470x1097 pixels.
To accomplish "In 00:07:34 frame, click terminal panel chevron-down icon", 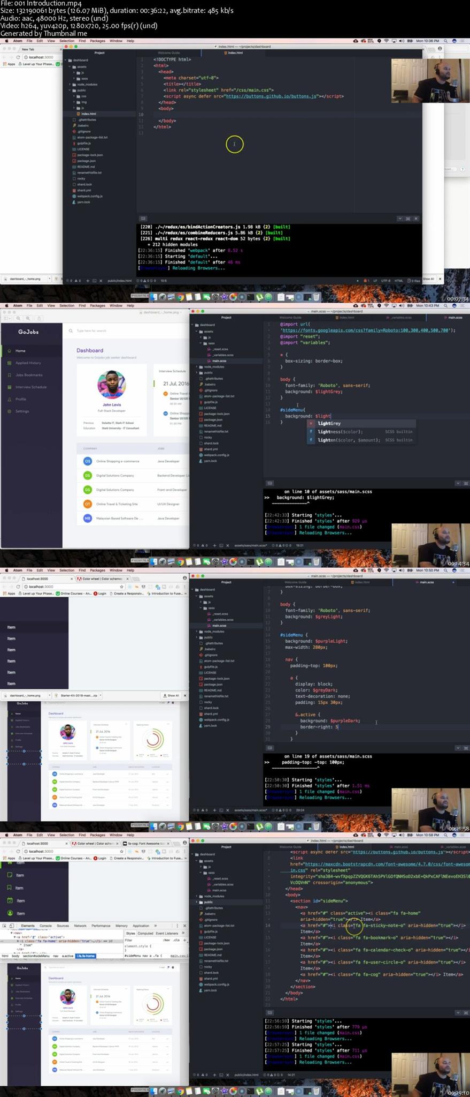I will point(400,219).
